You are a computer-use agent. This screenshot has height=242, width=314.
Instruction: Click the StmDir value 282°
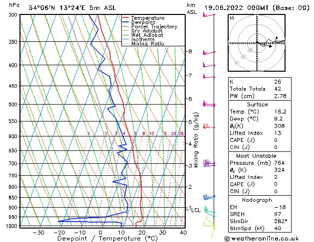[281, 221]
